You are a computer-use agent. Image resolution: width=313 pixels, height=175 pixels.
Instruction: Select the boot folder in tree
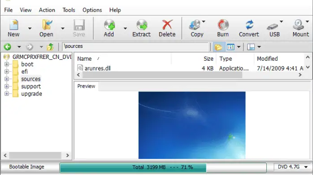[27, 64]
